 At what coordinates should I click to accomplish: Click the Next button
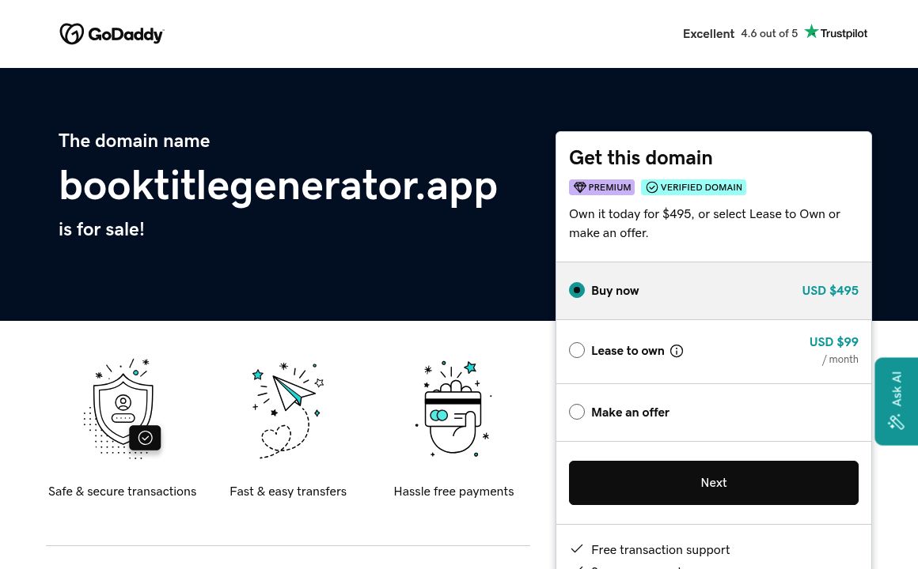[713, 482]
